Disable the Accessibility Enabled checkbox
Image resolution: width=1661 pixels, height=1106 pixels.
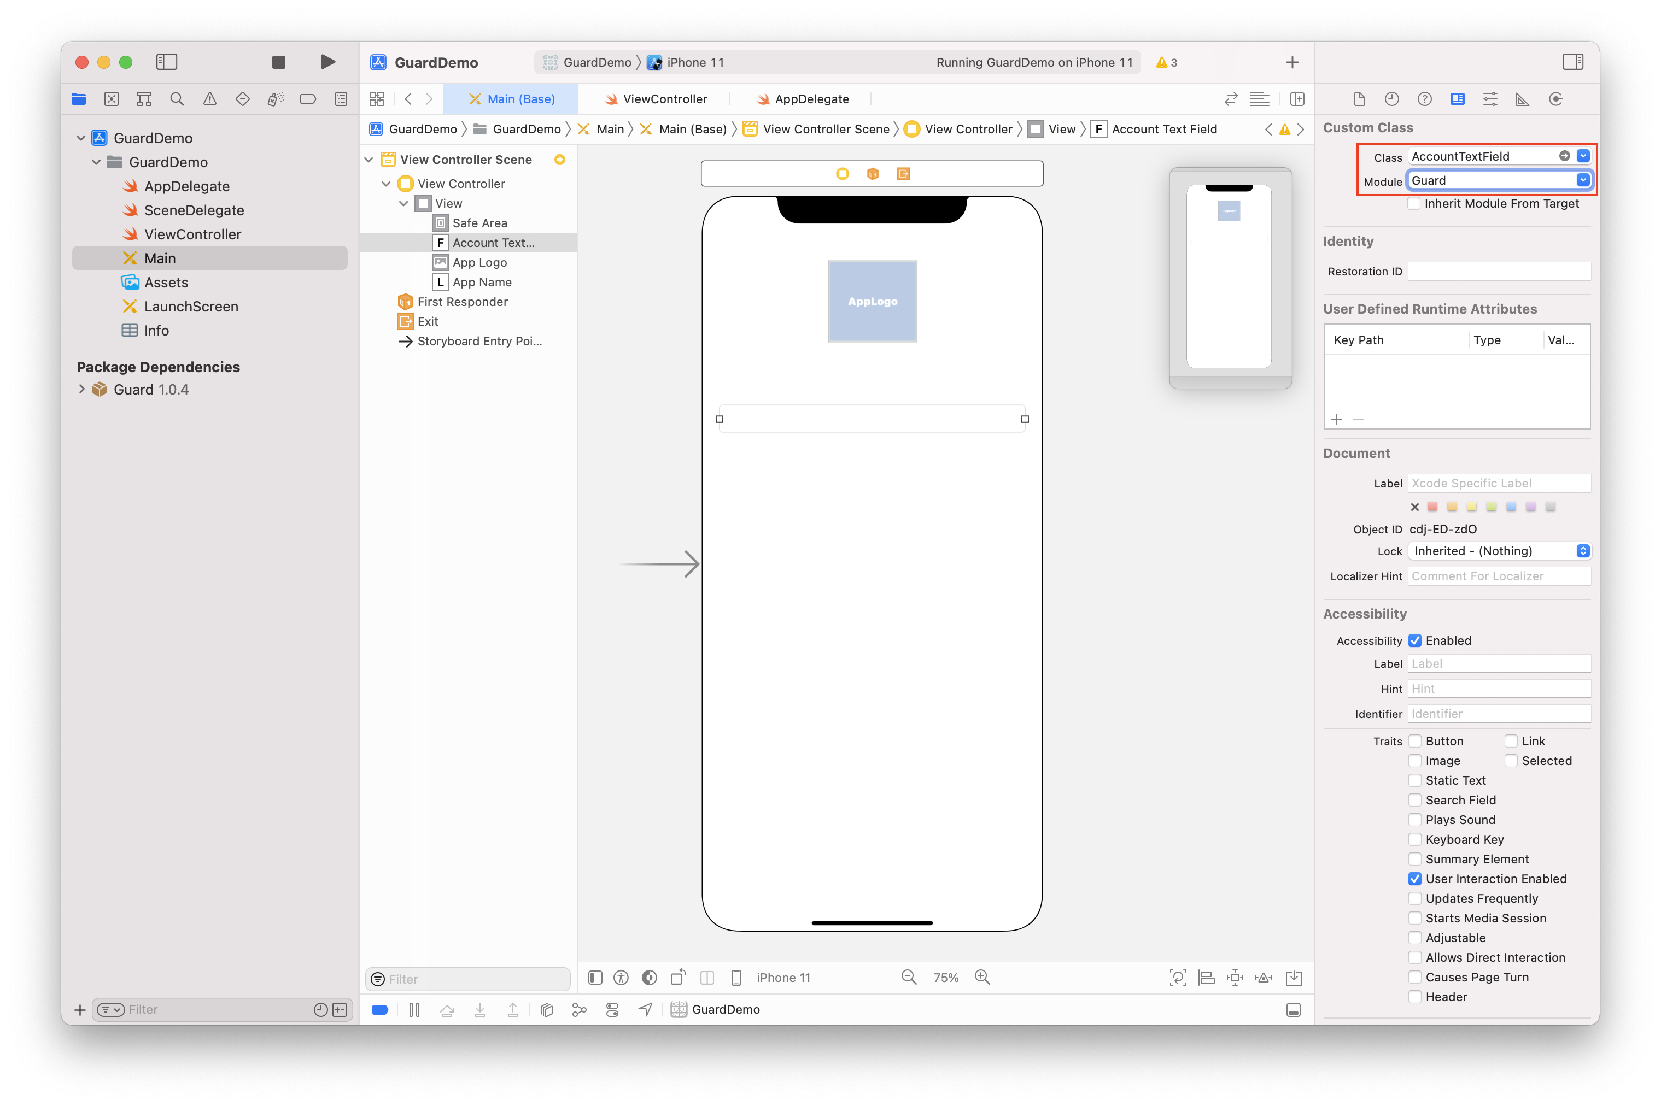(x=1415, y=640)
